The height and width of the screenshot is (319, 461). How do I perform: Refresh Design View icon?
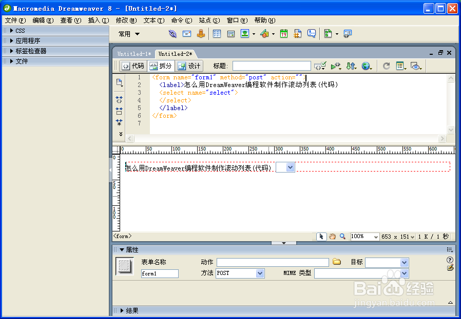tap(387, 66)
